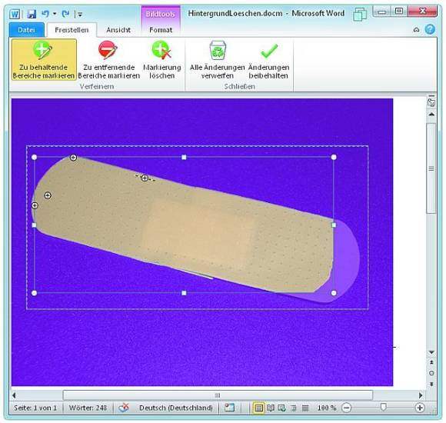
Task: Select Zu entfernende Bereiche markieren tool
Action: [108, 60]
